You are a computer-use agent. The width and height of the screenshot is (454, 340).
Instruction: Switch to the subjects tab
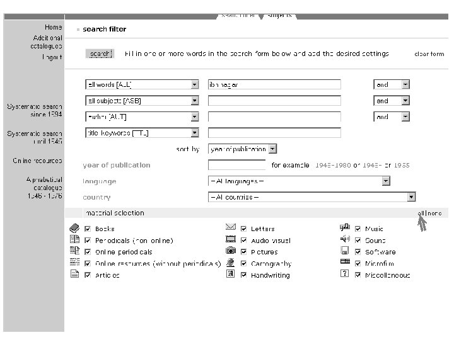[279, 16]
